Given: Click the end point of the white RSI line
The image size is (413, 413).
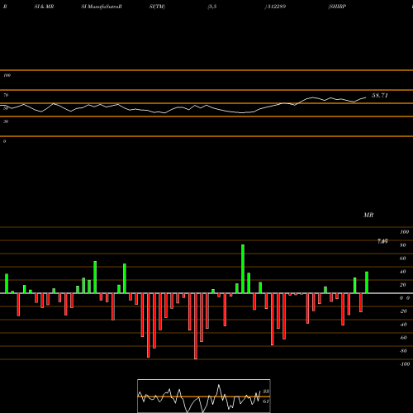Looking at the screenshot, I should pos(366,97).
